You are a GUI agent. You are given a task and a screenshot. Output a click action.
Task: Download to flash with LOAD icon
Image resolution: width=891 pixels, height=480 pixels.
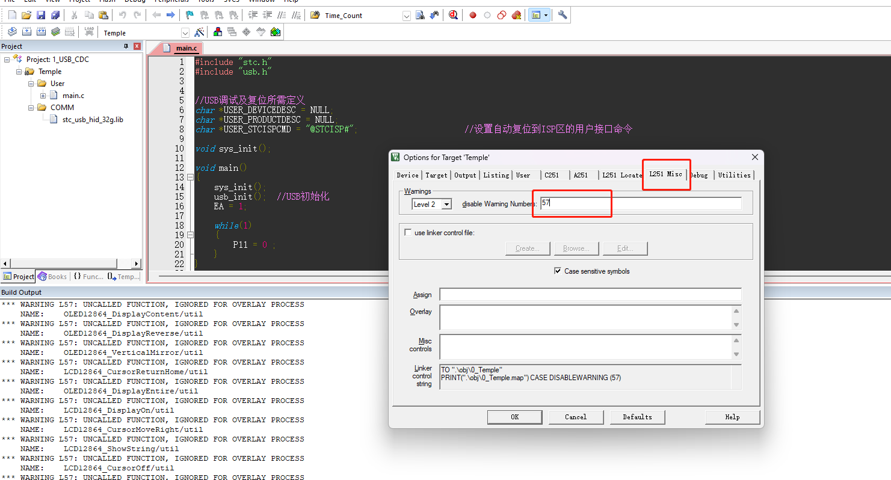click(x=89, y=32)
